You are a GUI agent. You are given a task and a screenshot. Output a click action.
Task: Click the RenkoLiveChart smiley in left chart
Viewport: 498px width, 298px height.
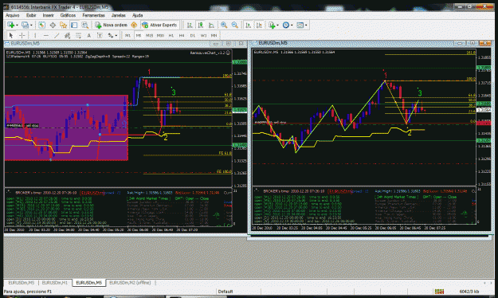point(228,53)
